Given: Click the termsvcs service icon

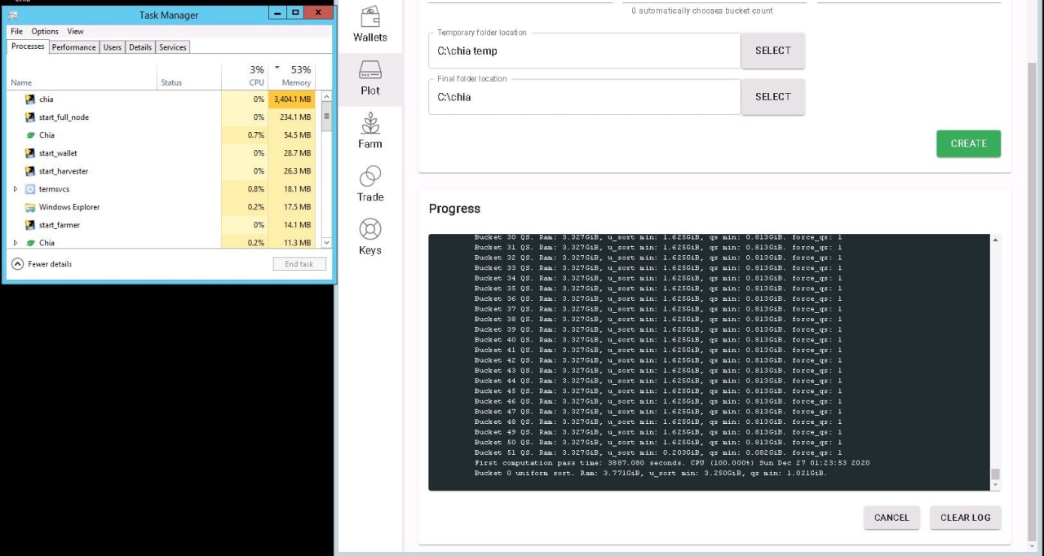Looking at the screenshot, I should [30, 189].
